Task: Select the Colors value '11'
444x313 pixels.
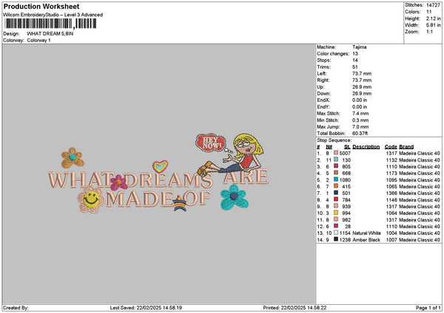Action: (x=428, y=12)
